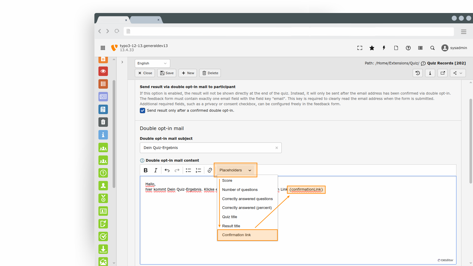Open the green ID card module icon

(103, 211)
